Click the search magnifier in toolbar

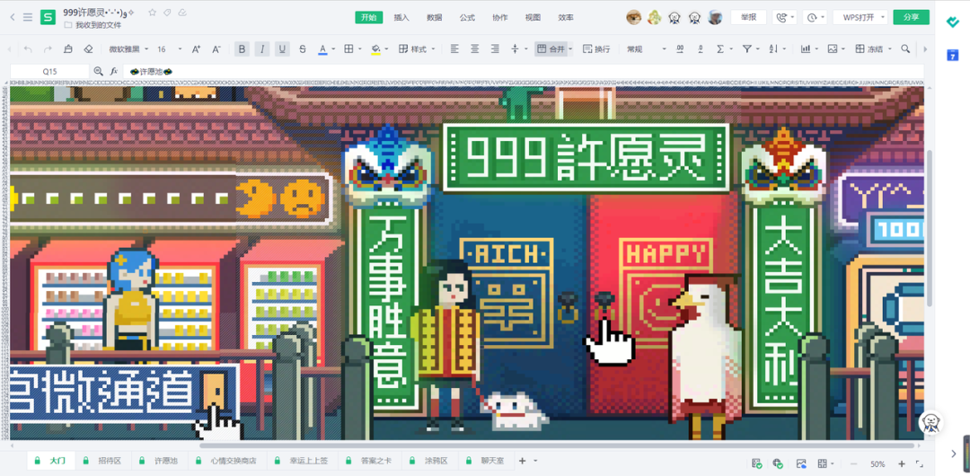[x=905, y=48]
